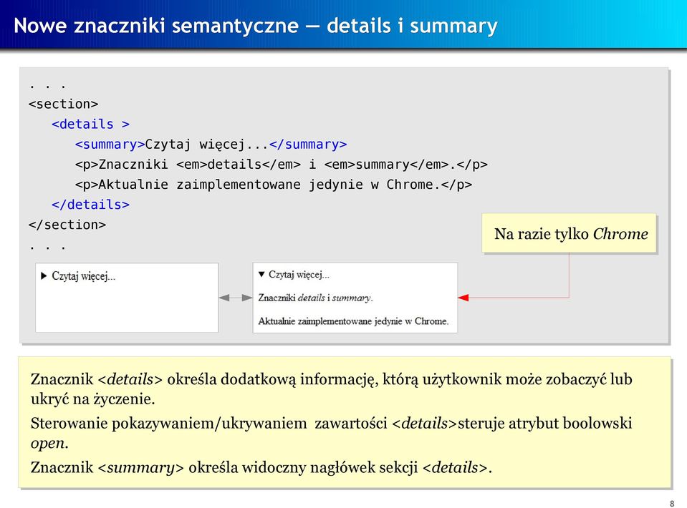Click the sentence starting "Znacznik <details> określa"
The image size is (687, 508).
[x=331, y=389]
